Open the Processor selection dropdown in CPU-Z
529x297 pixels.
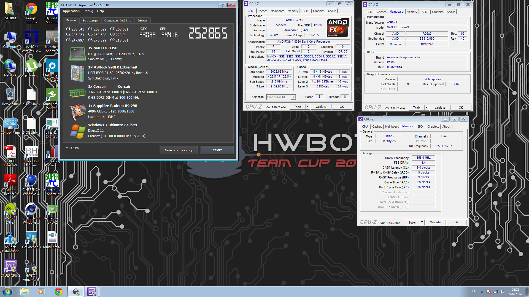[x=281, y=97]
